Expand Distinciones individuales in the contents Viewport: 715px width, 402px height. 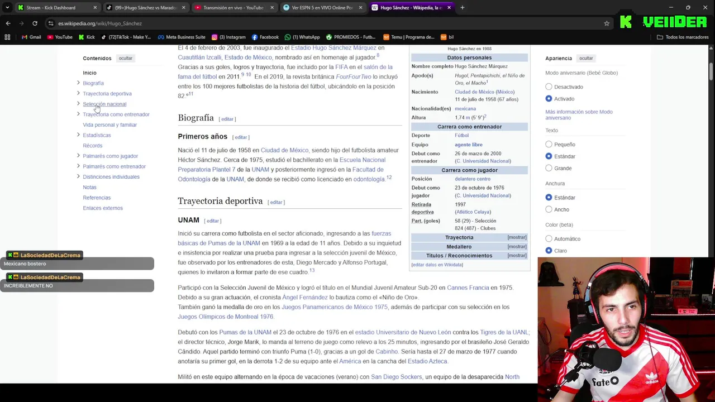pos(78,176)
